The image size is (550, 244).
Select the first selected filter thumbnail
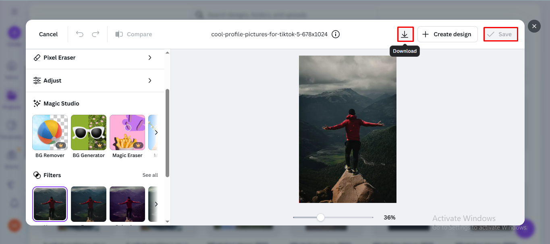50,204
